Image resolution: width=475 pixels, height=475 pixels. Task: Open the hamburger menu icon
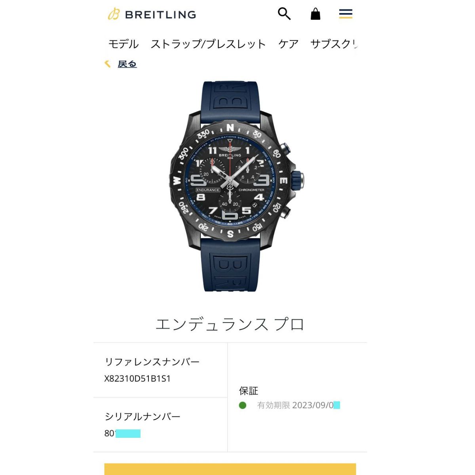346,14
